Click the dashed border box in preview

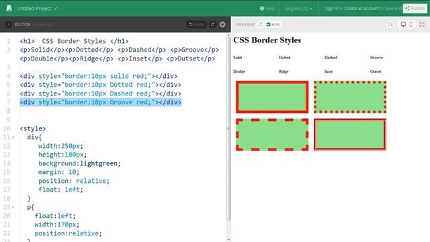(x=272, y=134)
